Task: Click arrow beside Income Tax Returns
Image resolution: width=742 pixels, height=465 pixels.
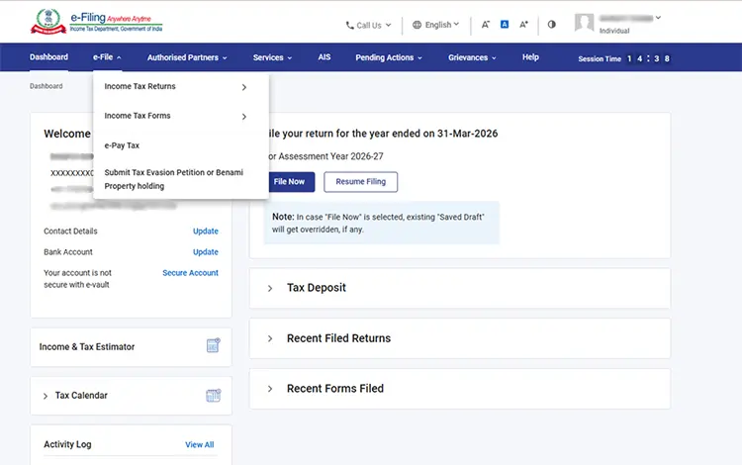Action: point(244,87)
